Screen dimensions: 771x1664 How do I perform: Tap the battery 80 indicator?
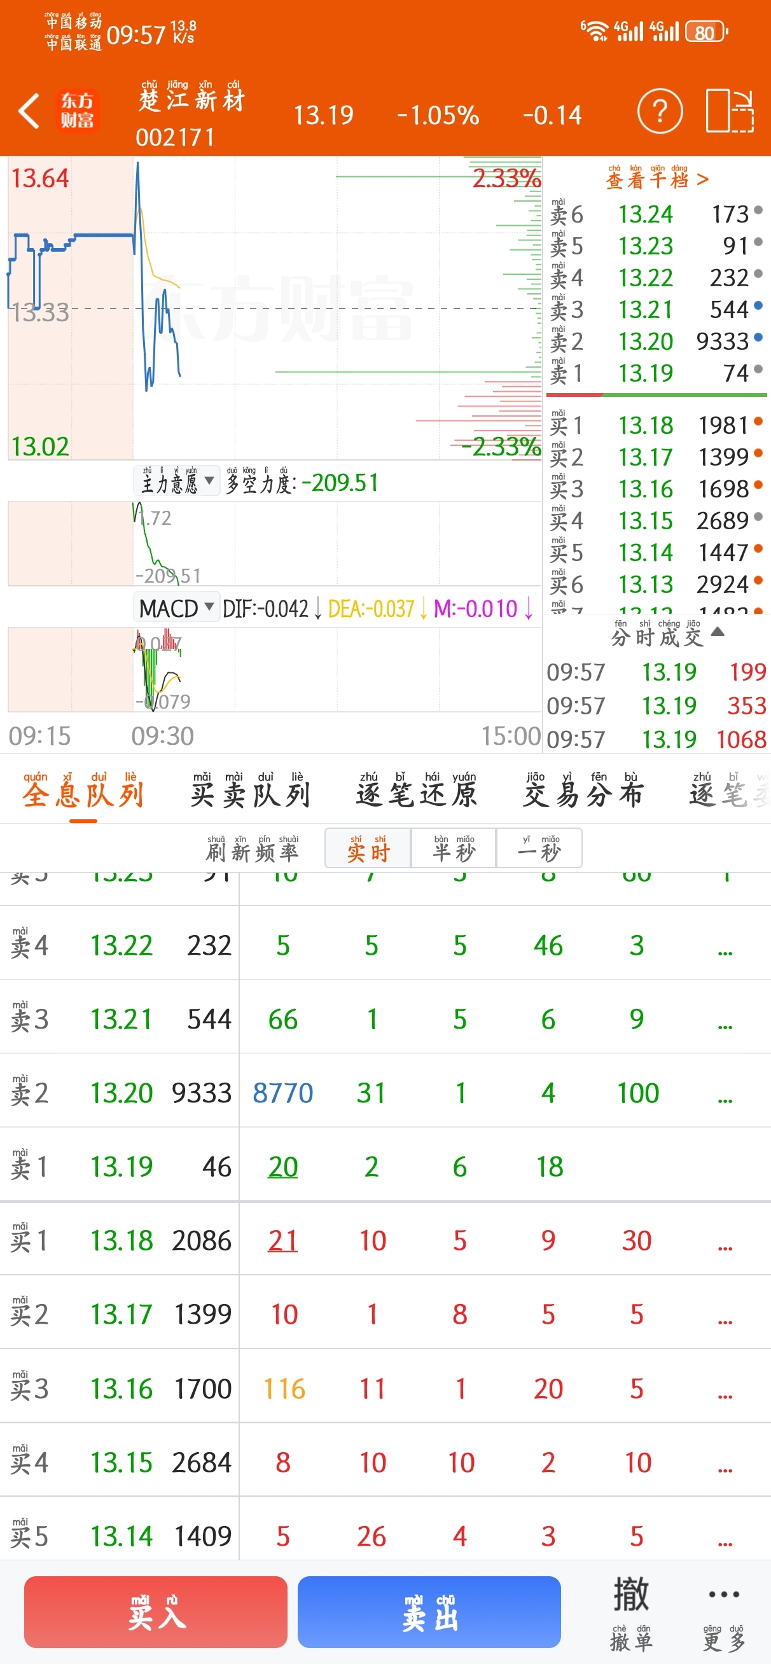point(707,32)
